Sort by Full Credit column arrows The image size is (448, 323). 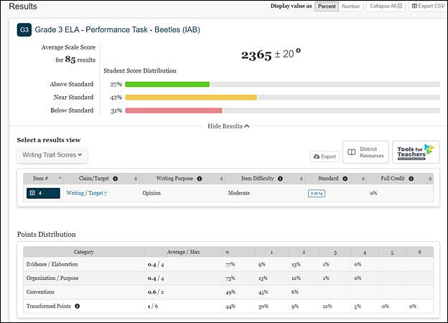coord(430,179)
